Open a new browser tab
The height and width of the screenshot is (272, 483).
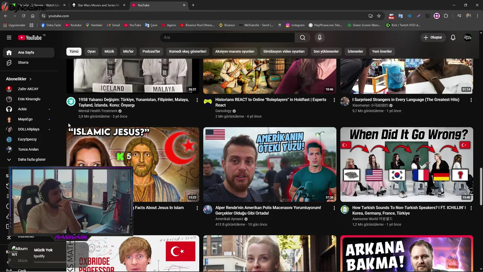[193, 5]
